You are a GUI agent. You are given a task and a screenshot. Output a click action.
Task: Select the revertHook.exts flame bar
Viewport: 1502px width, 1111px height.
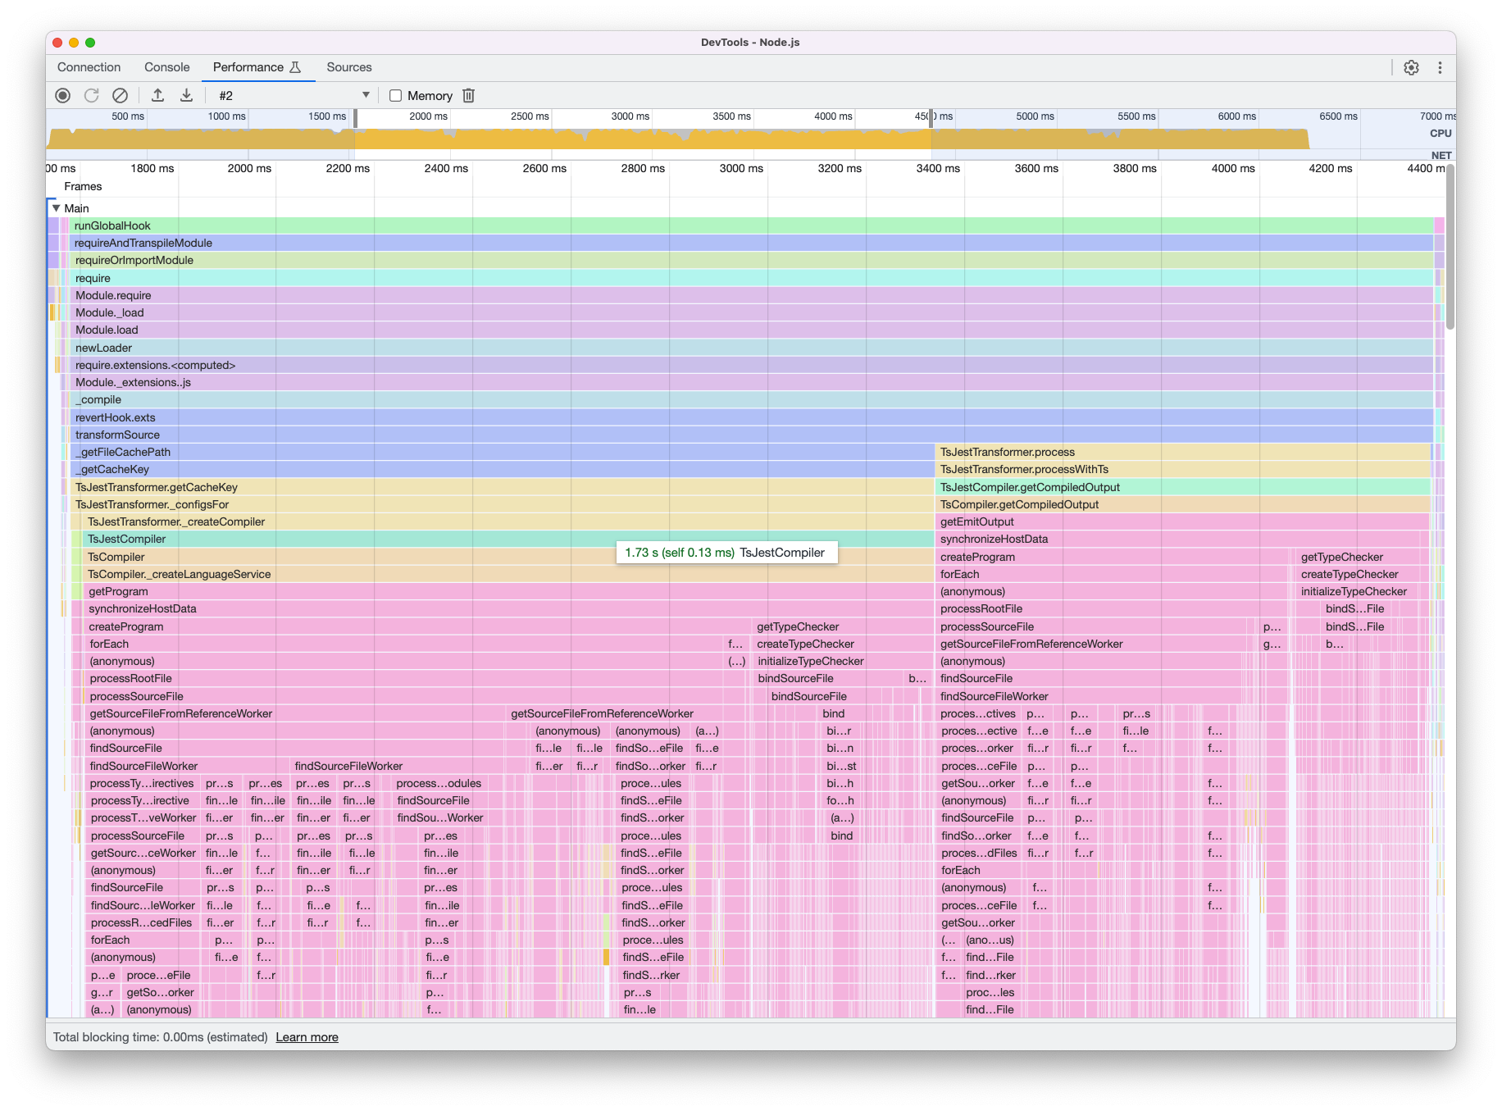point(751,417)
